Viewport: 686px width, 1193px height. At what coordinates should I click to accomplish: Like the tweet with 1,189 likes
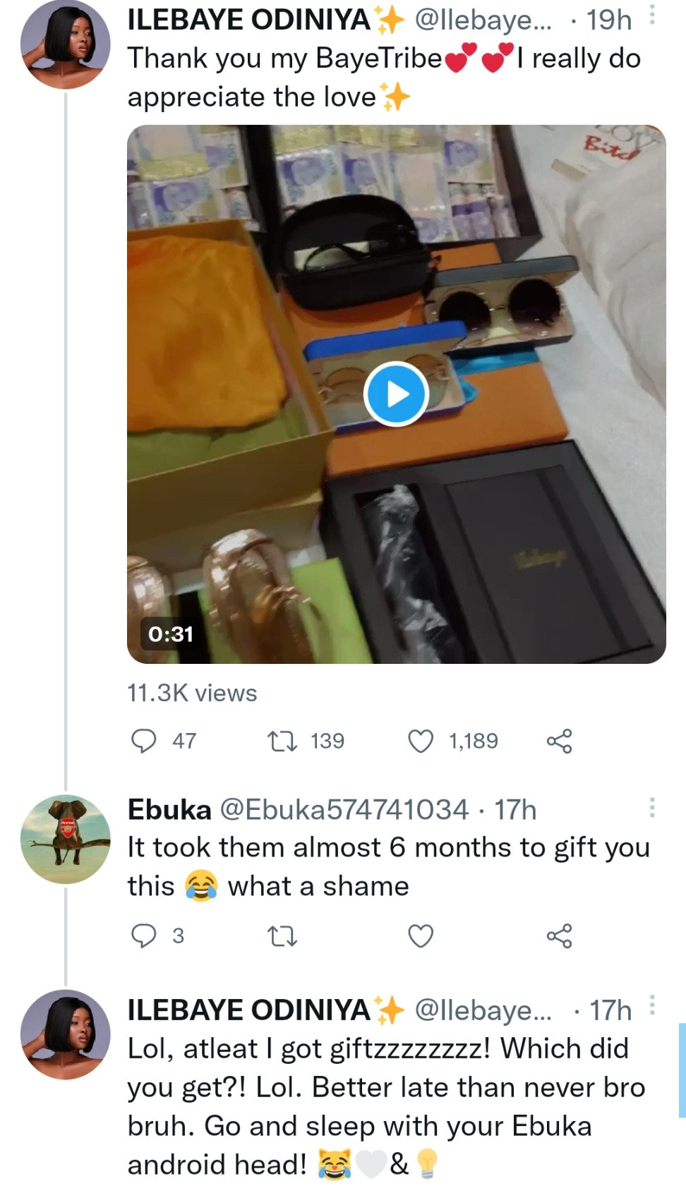(421, 741)
